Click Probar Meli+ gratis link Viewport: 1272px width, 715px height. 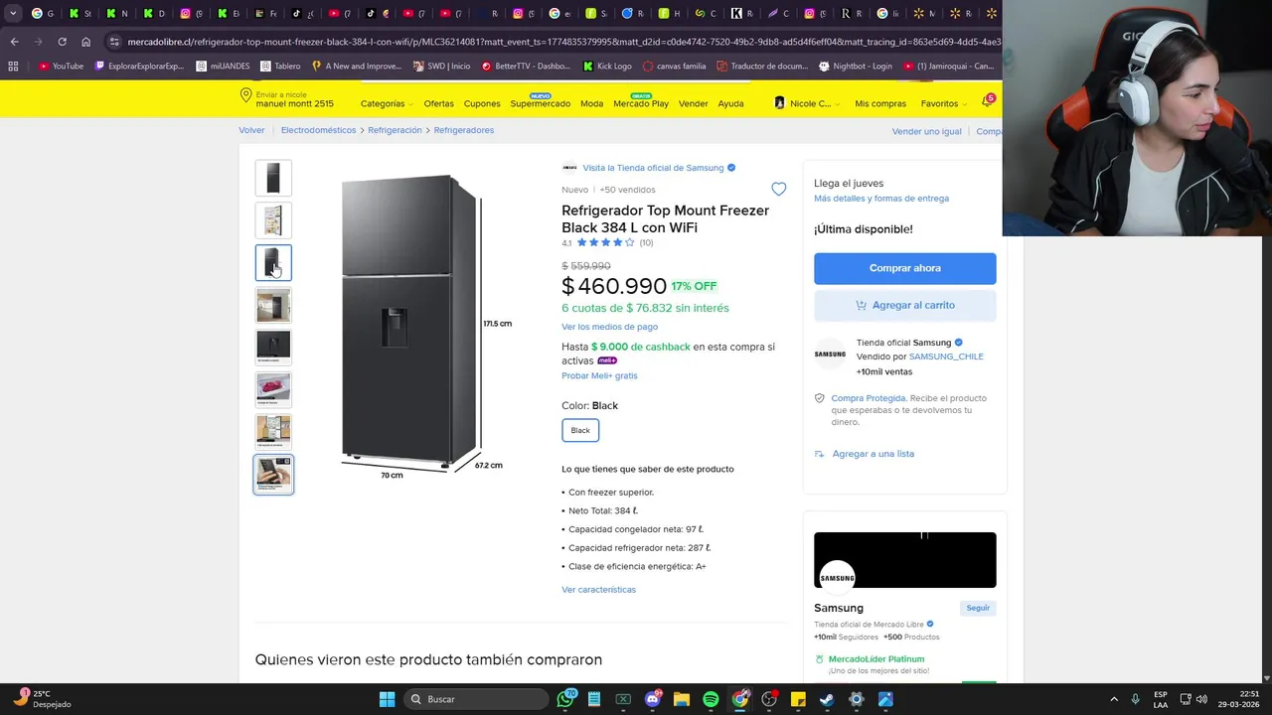point(599,375)
